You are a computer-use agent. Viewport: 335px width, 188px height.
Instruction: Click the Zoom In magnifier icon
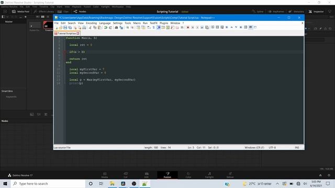[x=127, y=28]
